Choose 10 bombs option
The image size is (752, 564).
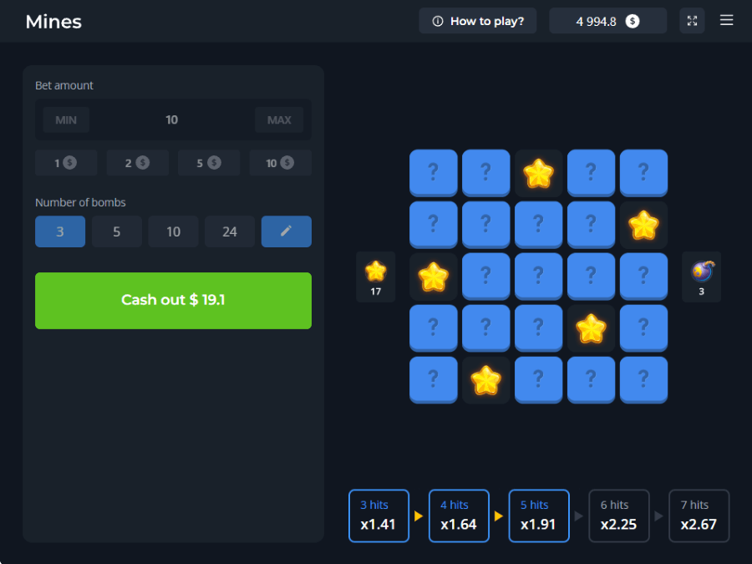pos(173,231)
